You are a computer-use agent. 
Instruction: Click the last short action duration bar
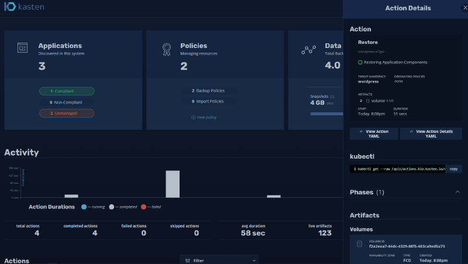tap(274, 196)
